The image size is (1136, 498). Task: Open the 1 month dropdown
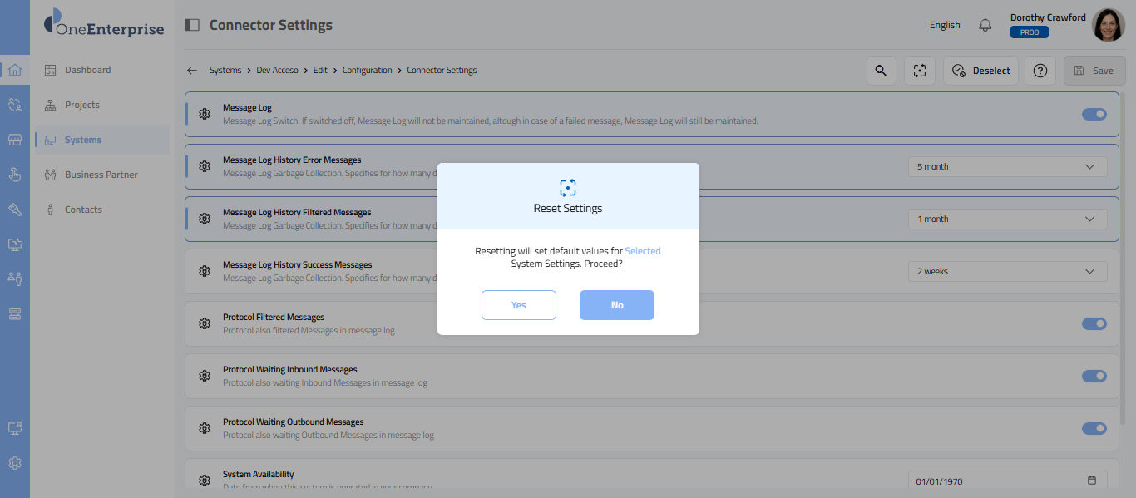(x=1007, y=219)
